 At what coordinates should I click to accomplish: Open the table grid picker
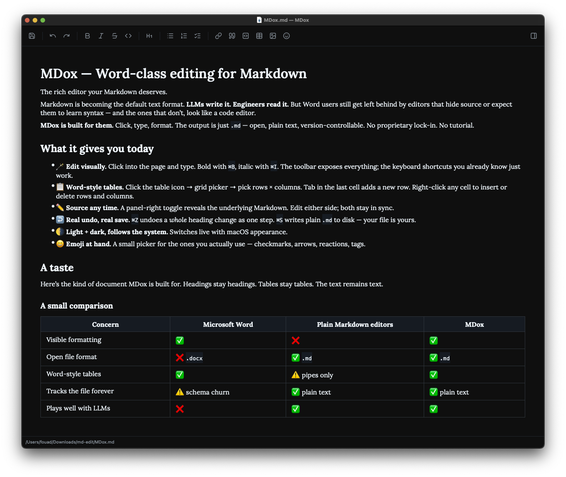coord(259,36)
